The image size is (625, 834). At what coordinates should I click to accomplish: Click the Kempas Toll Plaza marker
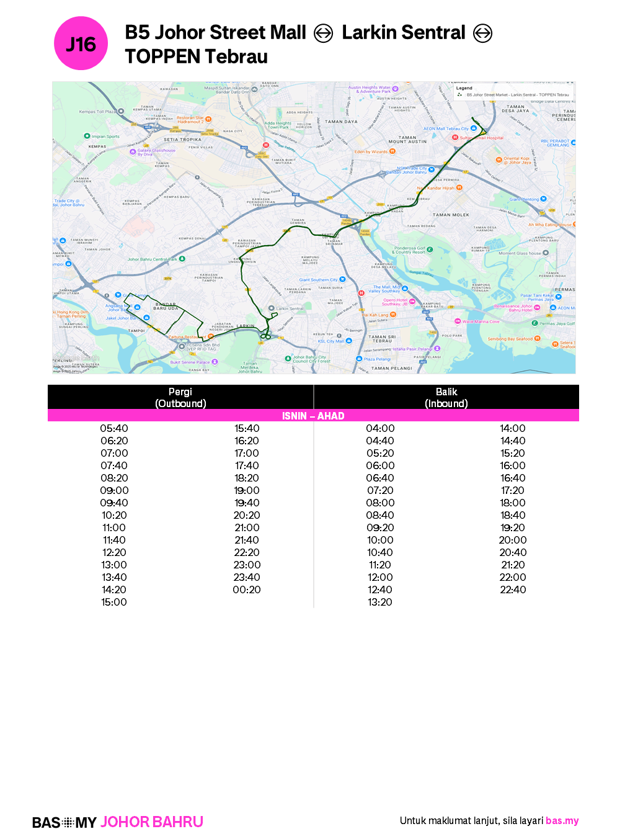pos(120,112)
